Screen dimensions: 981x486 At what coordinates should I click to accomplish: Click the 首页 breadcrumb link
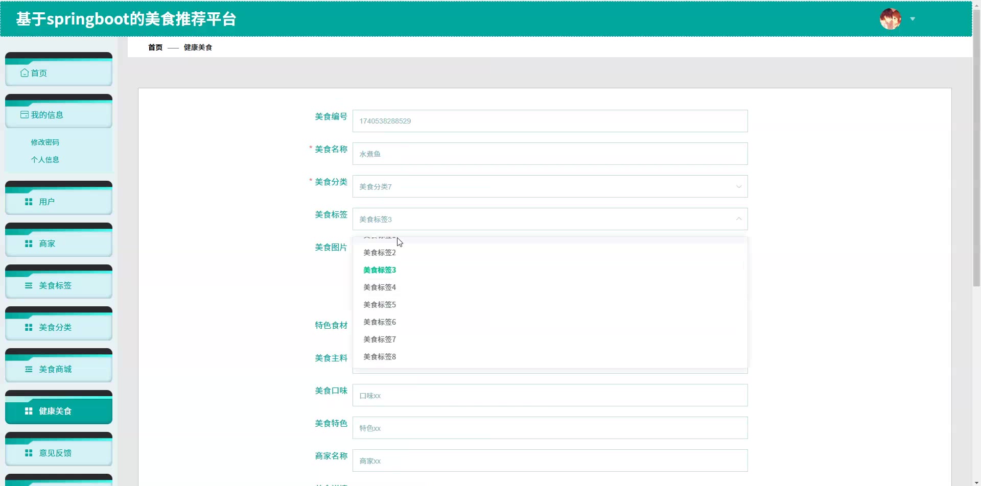155,47
